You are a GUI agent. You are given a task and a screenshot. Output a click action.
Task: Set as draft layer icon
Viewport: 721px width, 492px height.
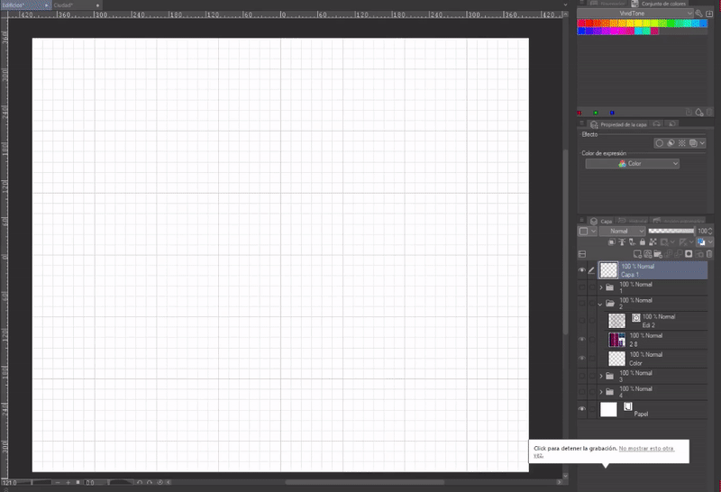(633, 241)
